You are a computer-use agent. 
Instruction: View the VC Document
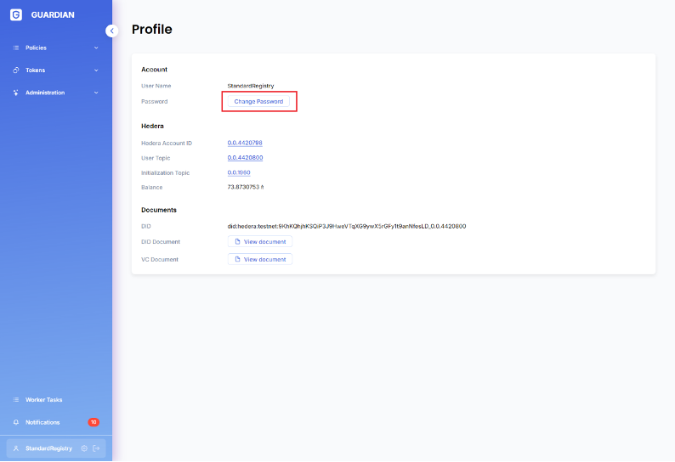[260, 259]
